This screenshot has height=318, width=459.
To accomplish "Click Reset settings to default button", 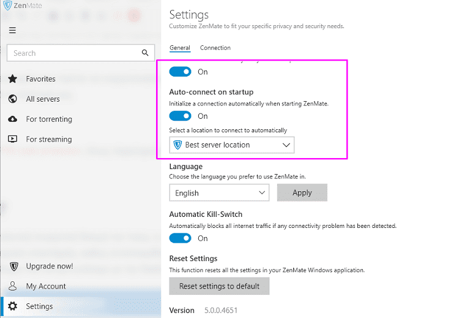I will pyautogui.click(x=219, y=286).
